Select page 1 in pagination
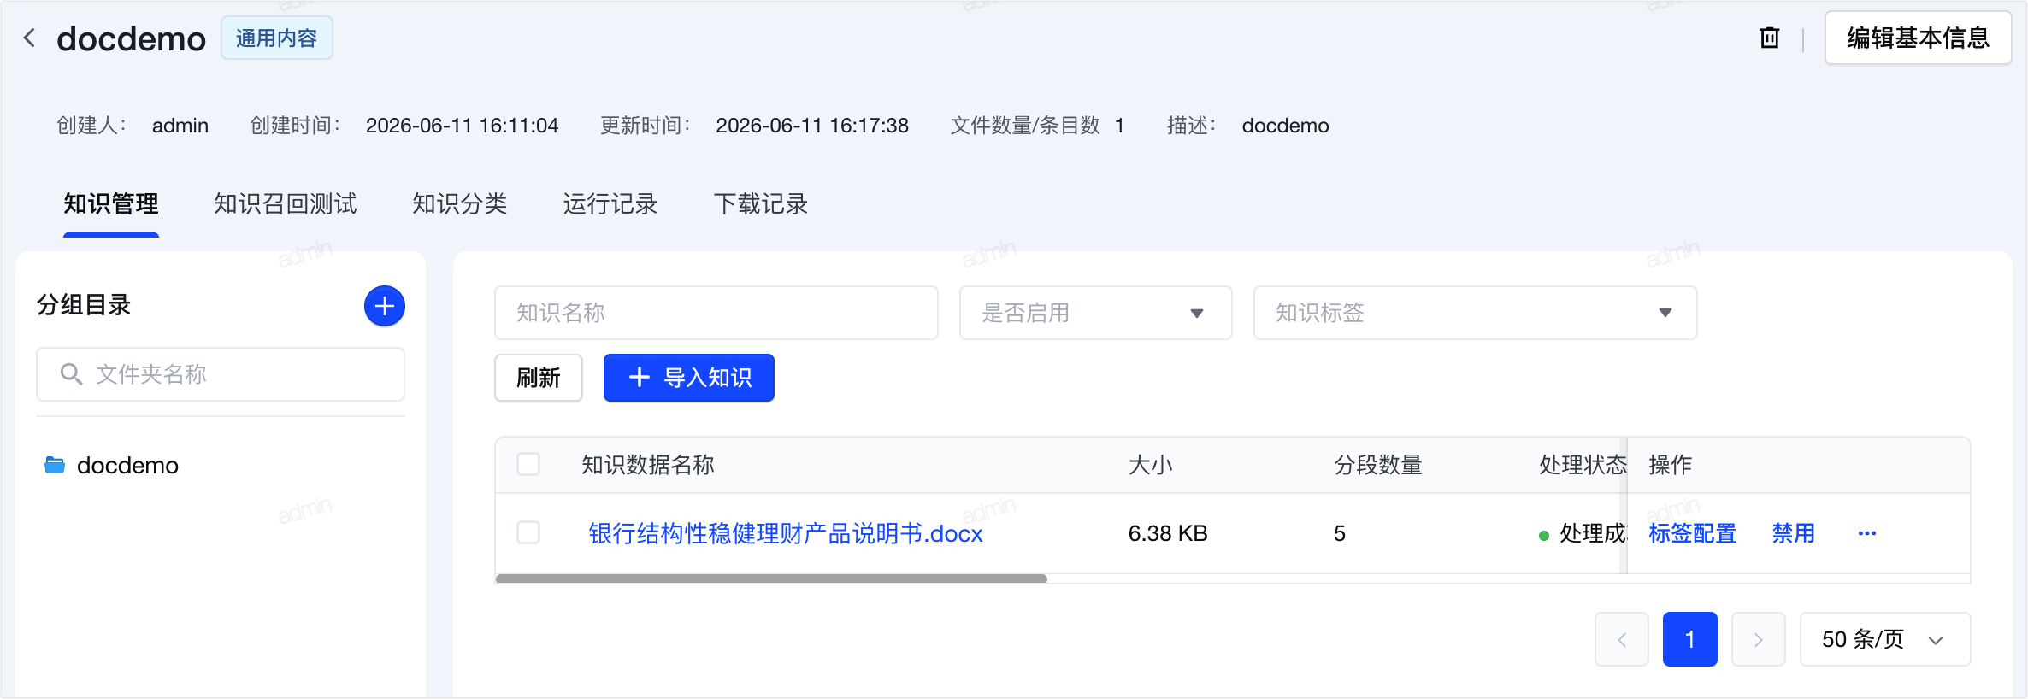The image size is (2028, 699). pyautogui.click(x=1689, y=639)
